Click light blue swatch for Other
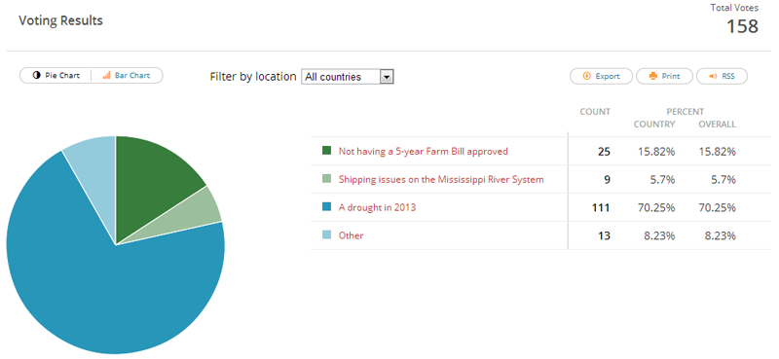The width and height of the screenshot is (779, 359). [326, 235]
